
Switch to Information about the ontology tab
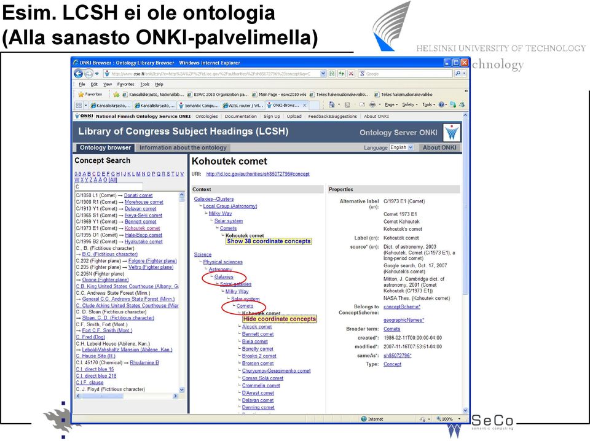[183, 148]
